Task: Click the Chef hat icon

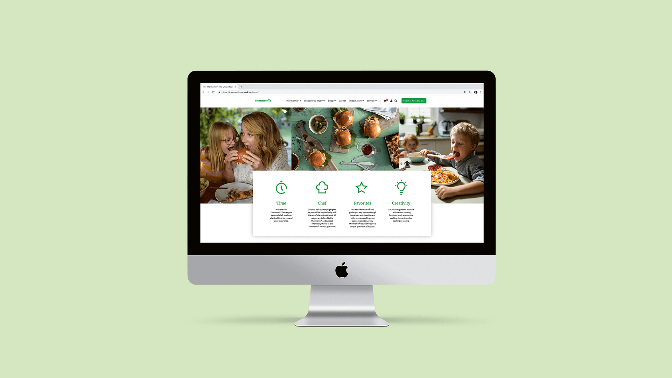Action: (x=322, y=188)
